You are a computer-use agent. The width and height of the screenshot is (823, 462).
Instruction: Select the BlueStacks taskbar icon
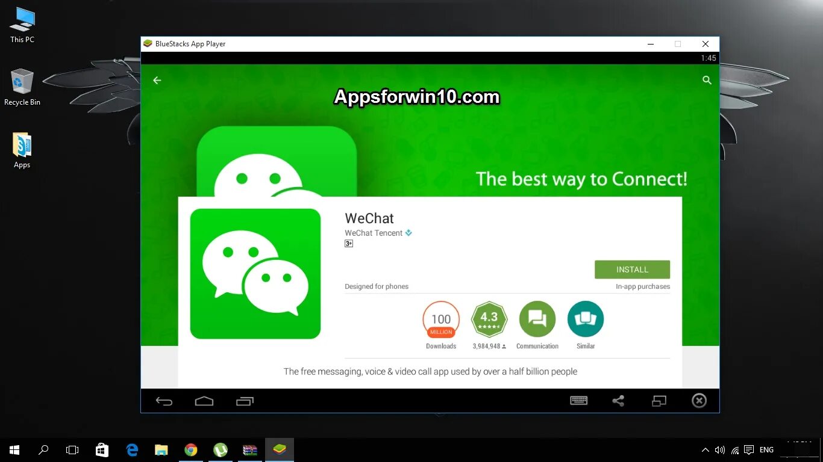(x=279, y=450)
